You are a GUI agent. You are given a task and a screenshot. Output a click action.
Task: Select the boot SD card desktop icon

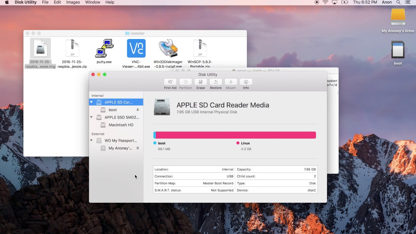(x=398, y=53)
